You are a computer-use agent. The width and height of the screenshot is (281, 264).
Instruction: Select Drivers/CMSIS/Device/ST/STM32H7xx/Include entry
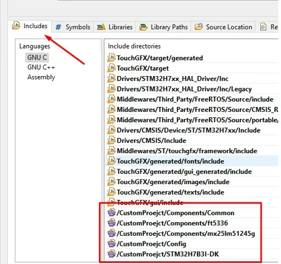tap(192, 130)
